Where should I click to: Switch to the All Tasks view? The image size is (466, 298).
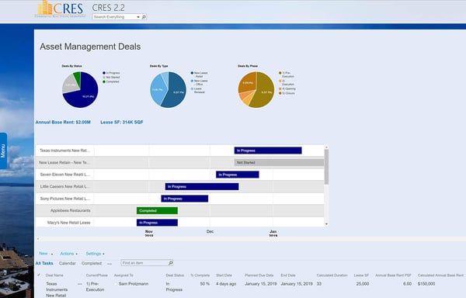[x=44, y=263]
